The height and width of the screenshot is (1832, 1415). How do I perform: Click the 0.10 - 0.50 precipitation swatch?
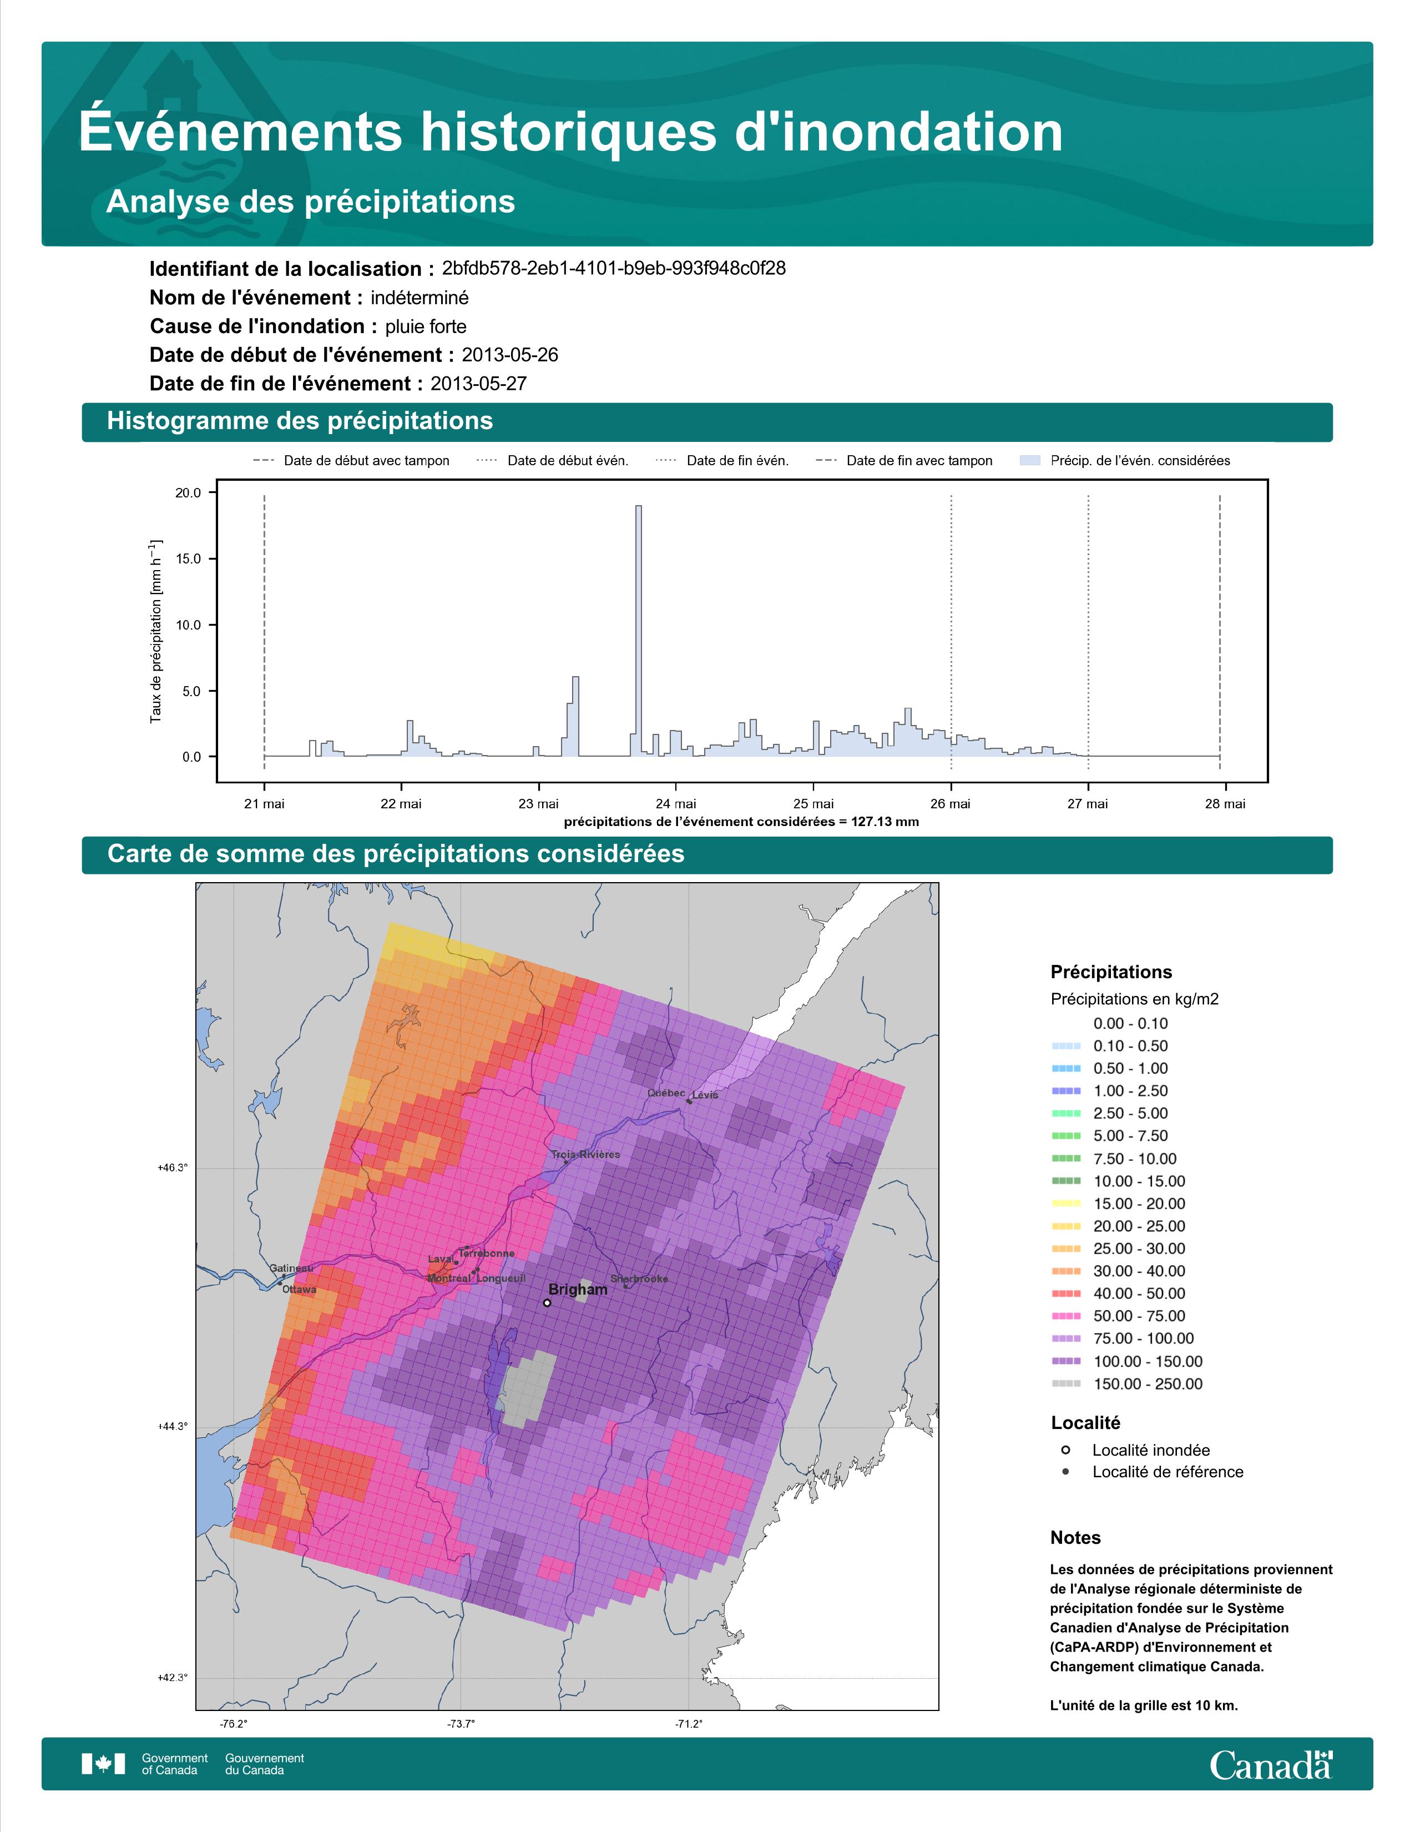tap(1065, 1046)
